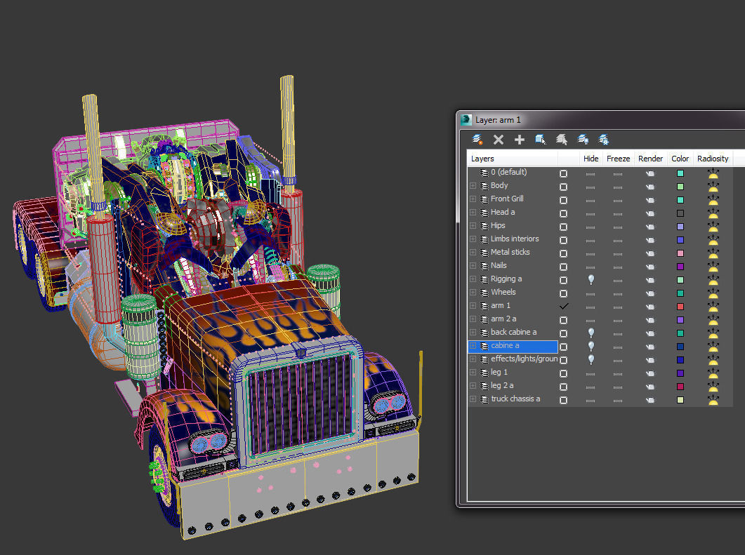The height and width of the screenshot is (555, 745).
Task: Click the radiosity sun icon for leg 1
Action: [x=713, y=373]
